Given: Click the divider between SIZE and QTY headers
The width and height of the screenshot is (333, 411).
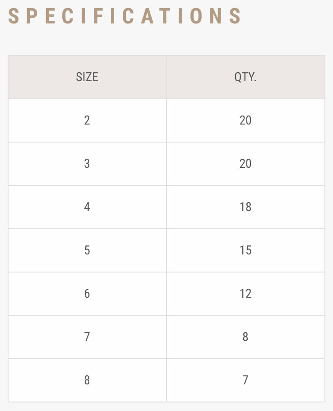Looking at the screenshot, I should (166, 77).
